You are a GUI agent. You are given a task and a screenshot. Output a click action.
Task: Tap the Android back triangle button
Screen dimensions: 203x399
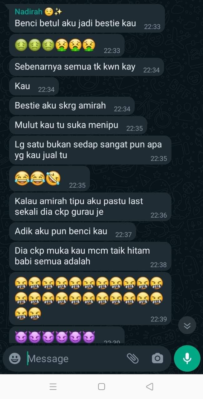pos(150,387)
